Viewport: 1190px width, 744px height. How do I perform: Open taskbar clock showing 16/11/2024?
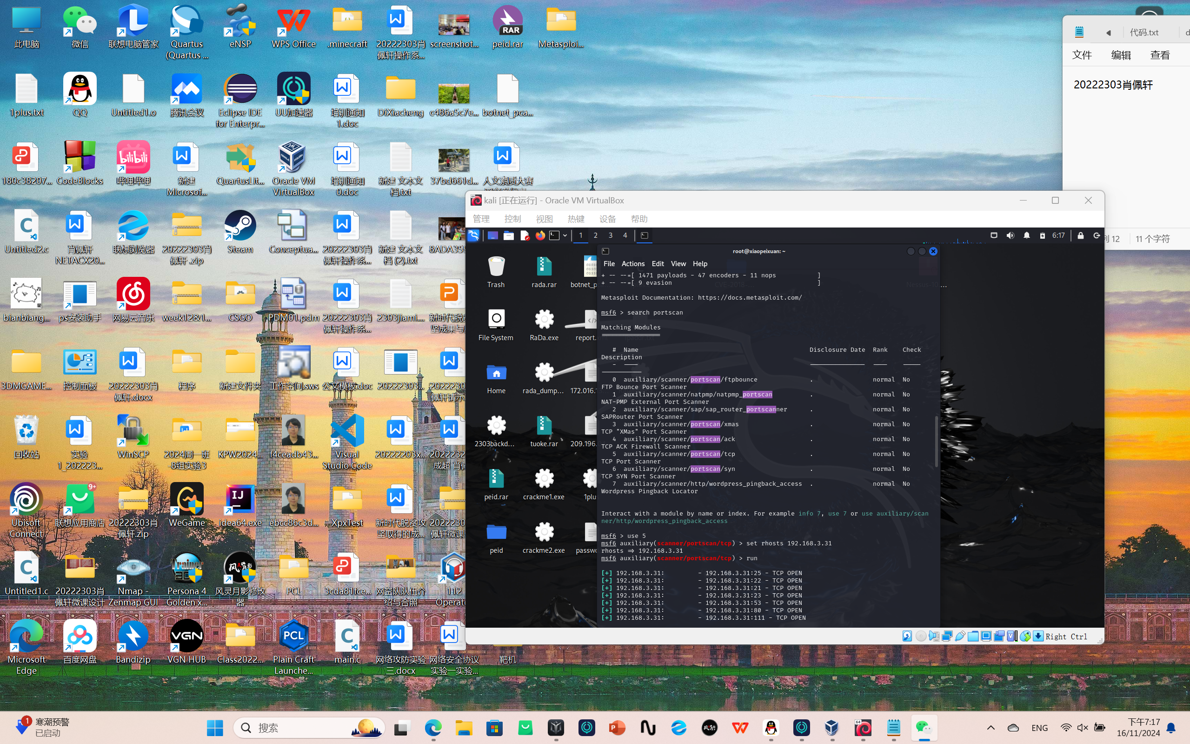coord(1138,728)
